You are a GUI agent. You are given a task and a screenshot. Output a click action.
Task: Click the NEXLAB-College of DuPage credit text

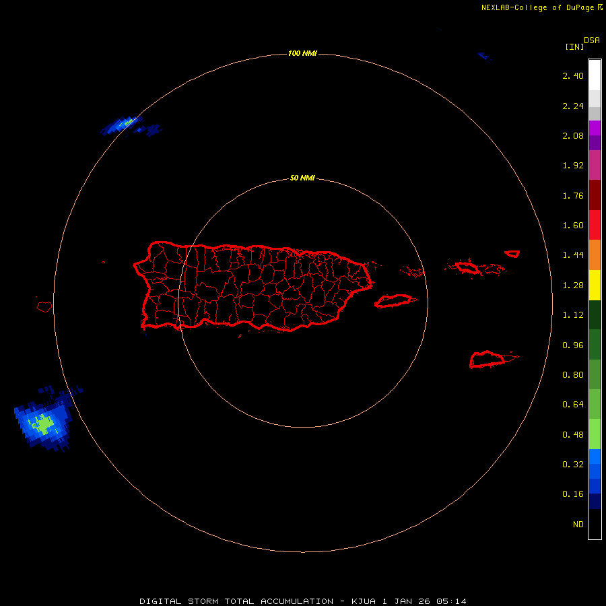tap(537, 7)
